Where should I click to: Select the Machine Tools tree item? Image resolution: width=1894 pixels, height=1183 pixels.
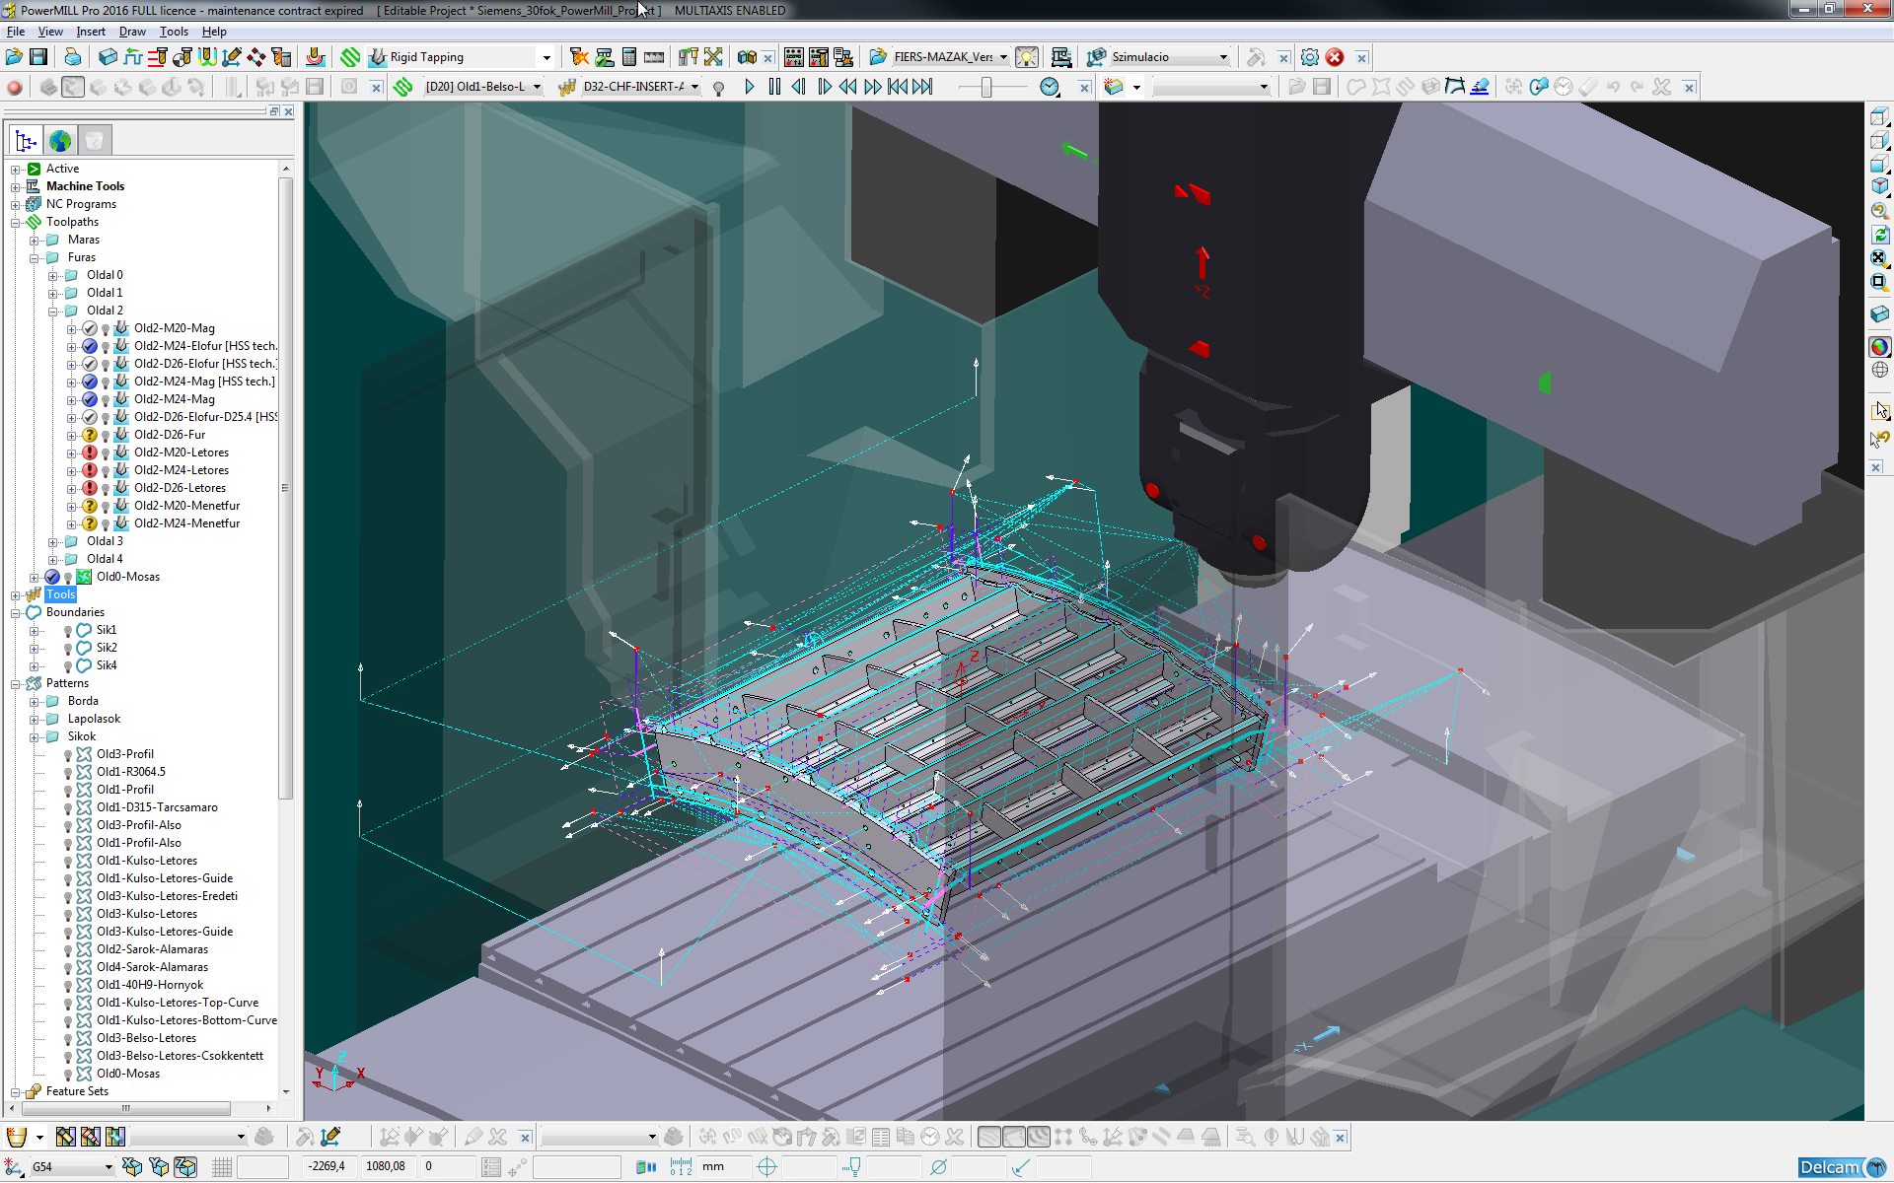(x=85, y=186)
